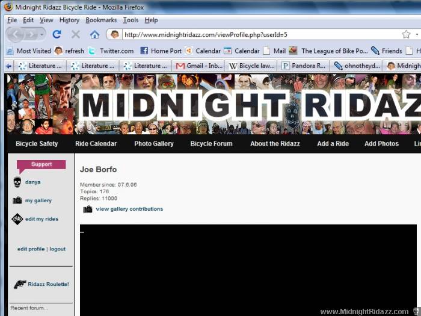Select the Replies: 11000 text
Screen dimensions: 421x316
[x=99, y=198]
